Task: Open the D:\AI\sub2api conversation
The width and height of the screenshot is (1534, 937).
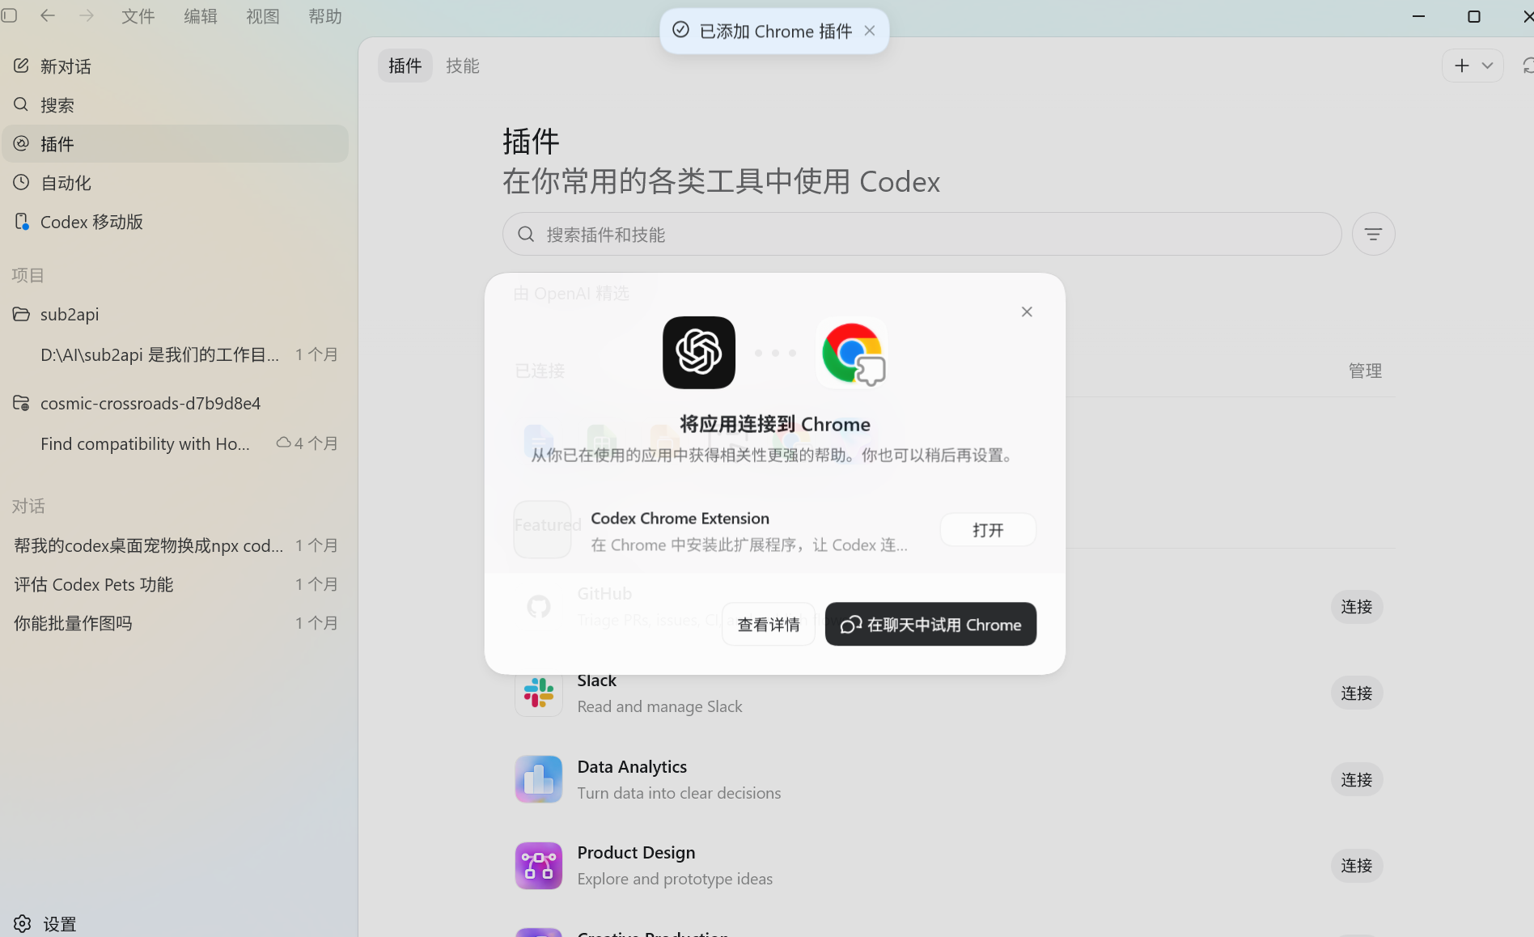Action: 175,354
